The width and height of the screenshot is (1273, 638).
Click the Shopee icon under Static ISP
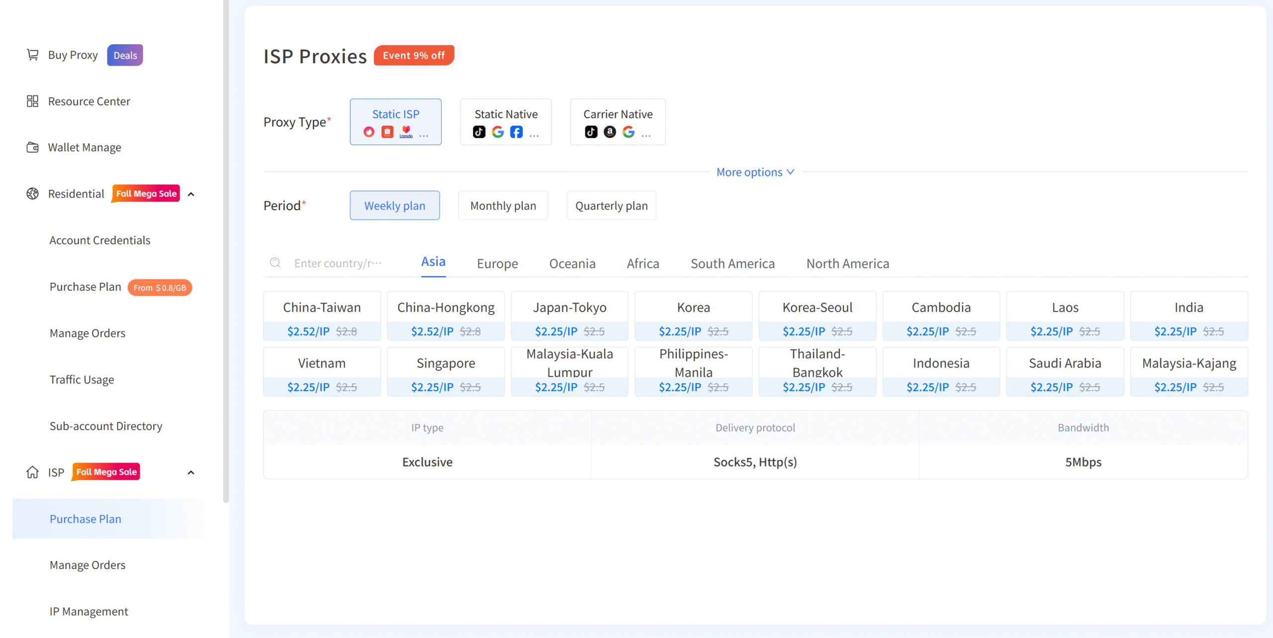(387, 132)
